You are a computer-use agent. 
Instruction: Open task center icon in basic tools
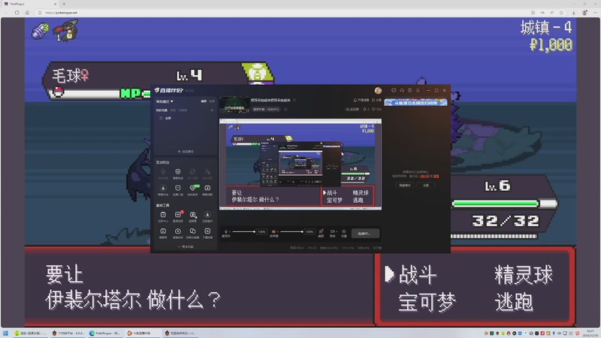tap(163, 216)
